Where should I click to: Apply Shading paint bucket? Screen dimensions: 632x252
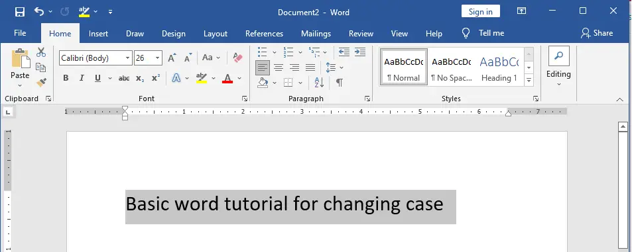tap(263, 83)
